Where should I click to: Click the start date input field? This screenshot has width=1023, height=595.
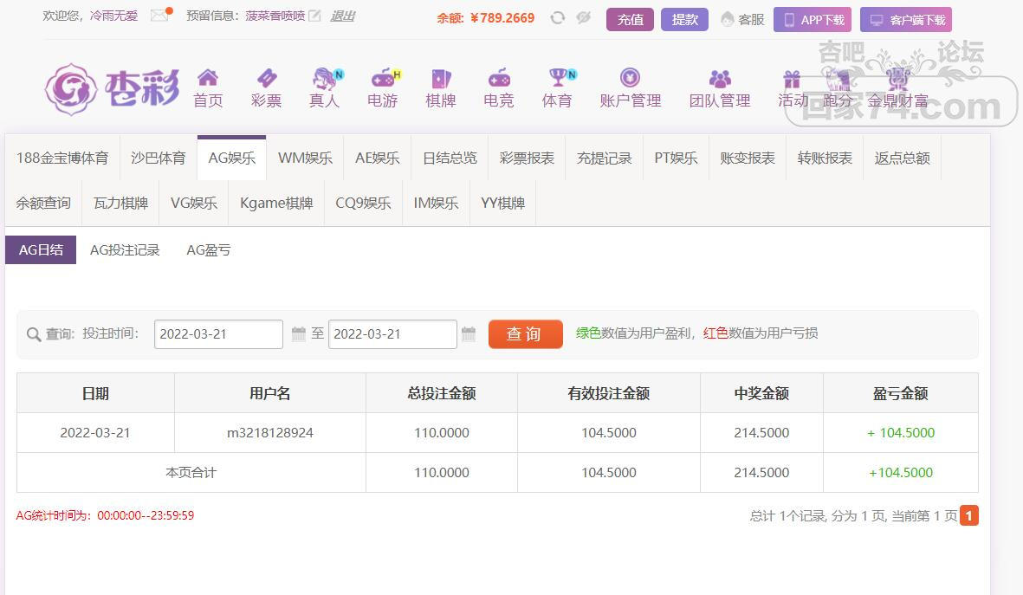pyautogui.click(x=218, y=334)
